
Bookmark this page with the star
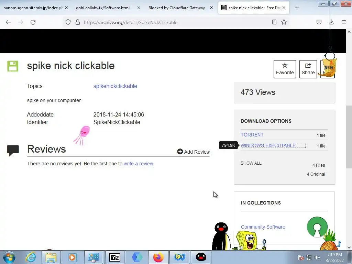(x=284, y=22)
